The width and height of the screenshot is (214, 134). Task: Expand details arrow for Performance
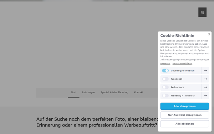pyautogui.click(x=205, y=87)
